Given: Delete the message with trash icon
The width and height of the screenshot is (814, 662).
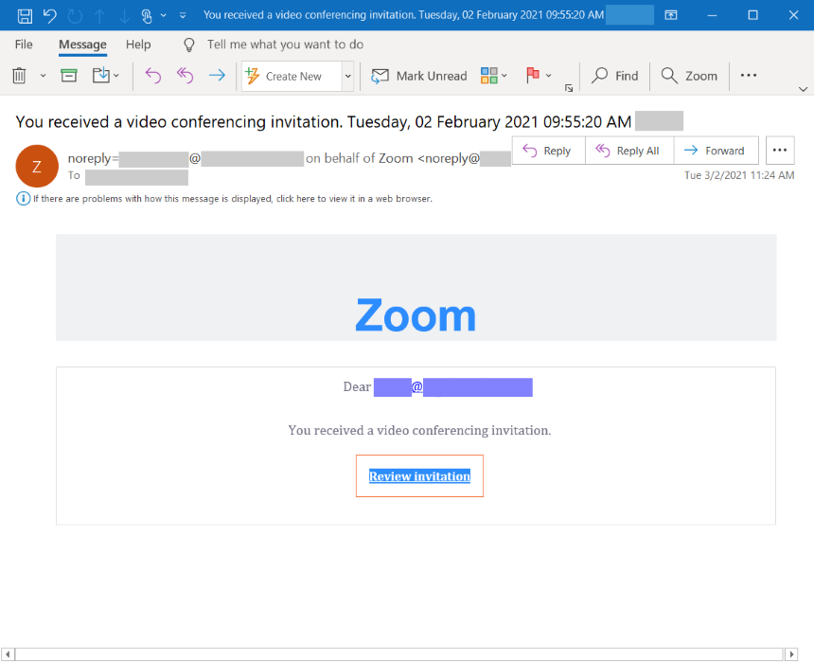Looking at the screenshot, I should coord(19,76).
